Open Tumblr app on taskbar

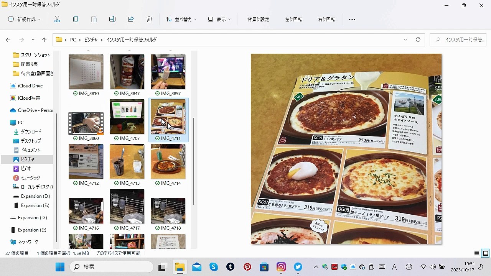click(231, 267)
